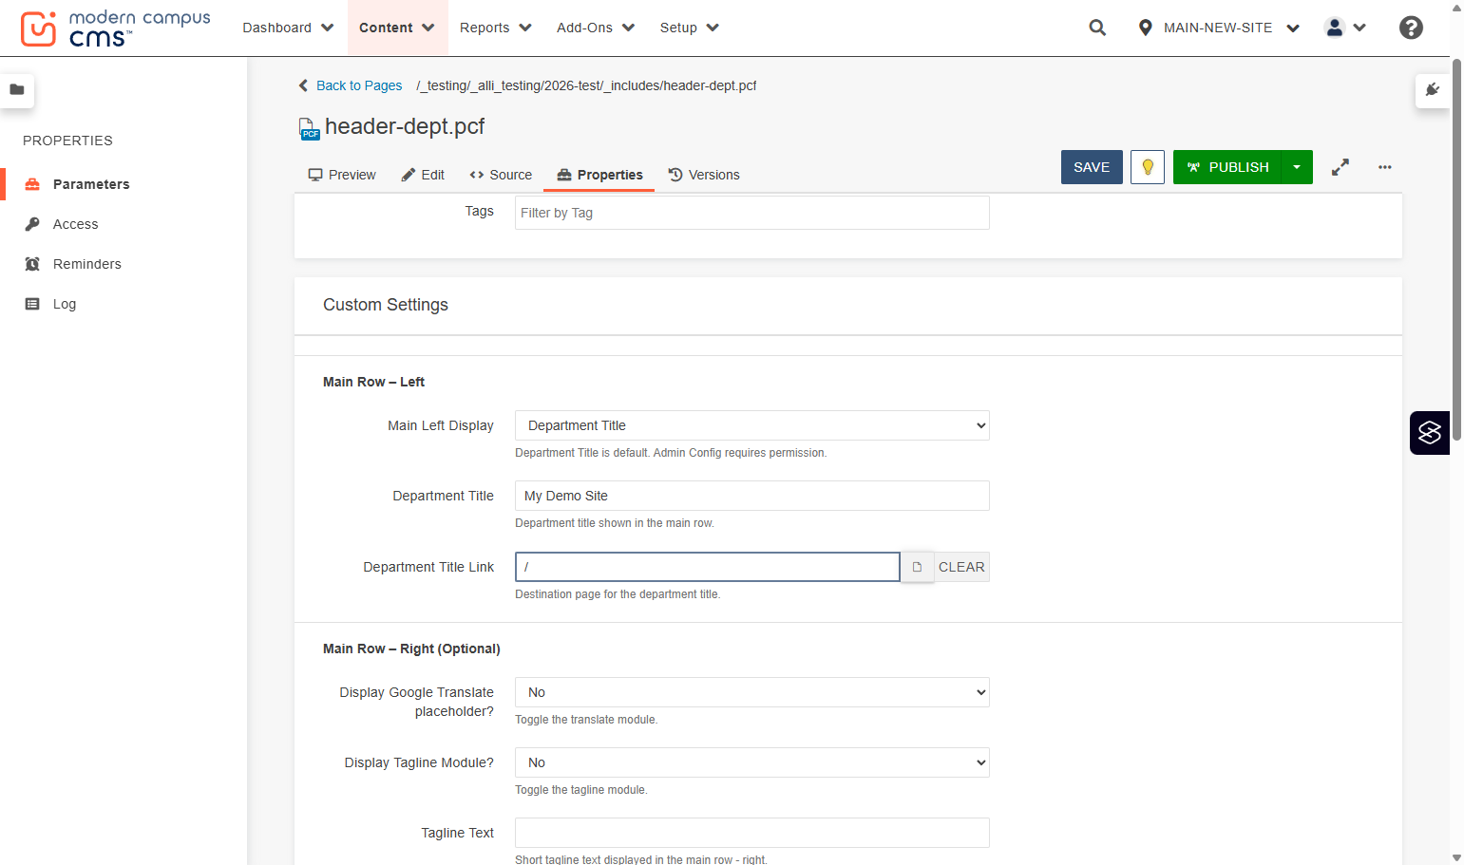
Task: Click the header-dept.pcf file type icon
Action: point(309,128)
